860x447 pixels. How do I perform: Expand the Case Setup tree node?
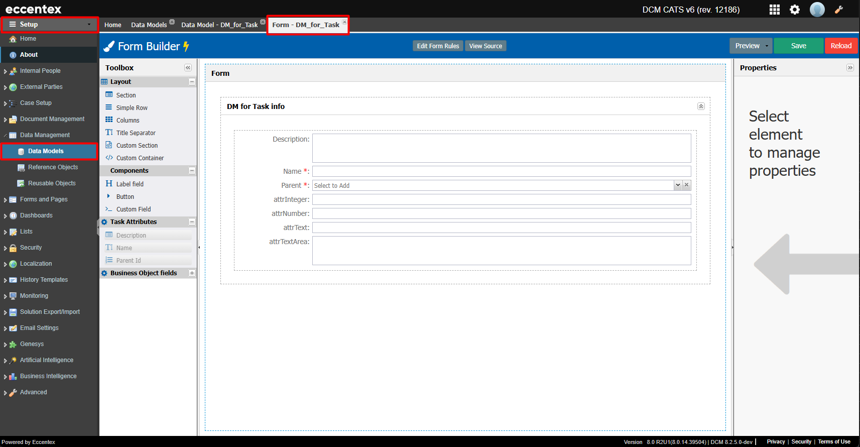coord(5,103)
